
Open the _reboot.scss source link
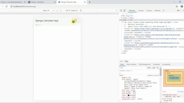coord(153,76)
